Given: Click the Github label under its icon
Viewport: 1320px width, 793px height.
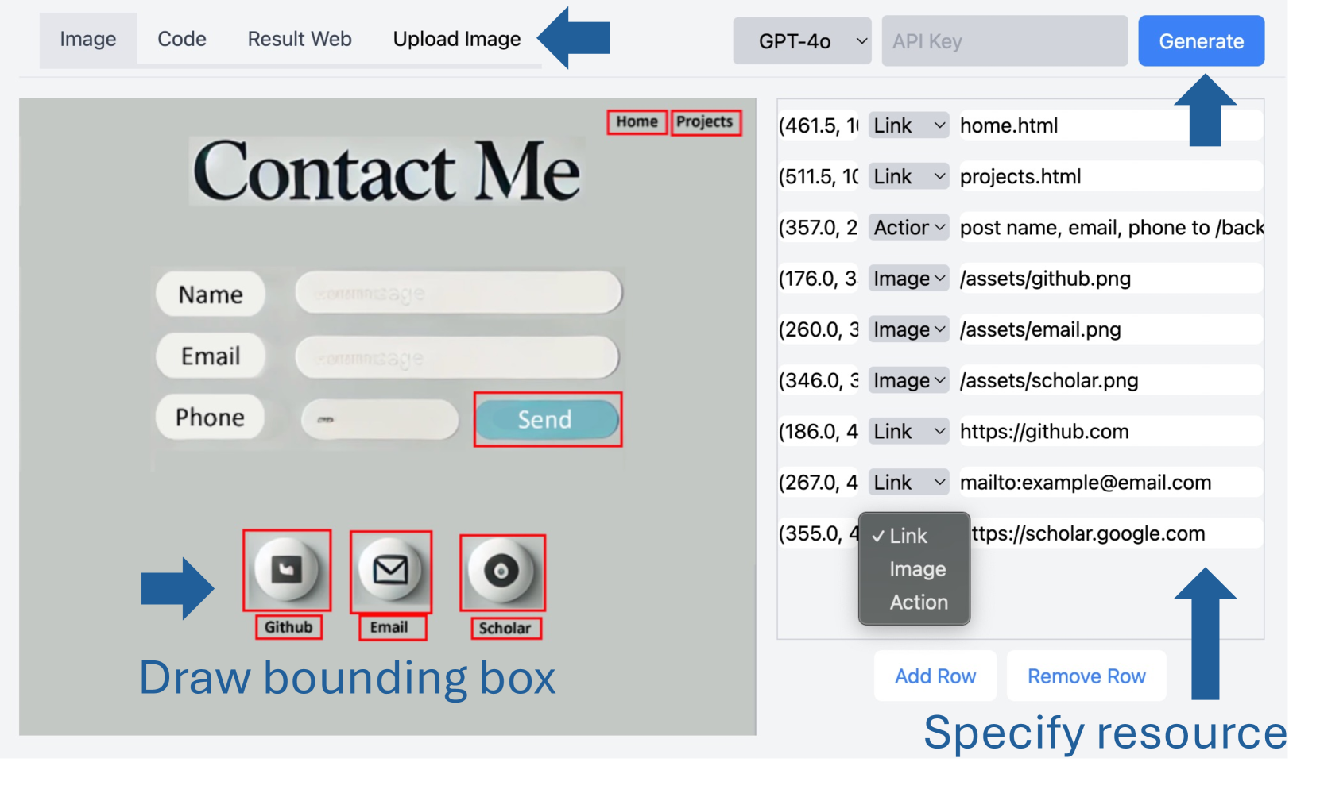Looking at the screenshot, I should [288, 627].
